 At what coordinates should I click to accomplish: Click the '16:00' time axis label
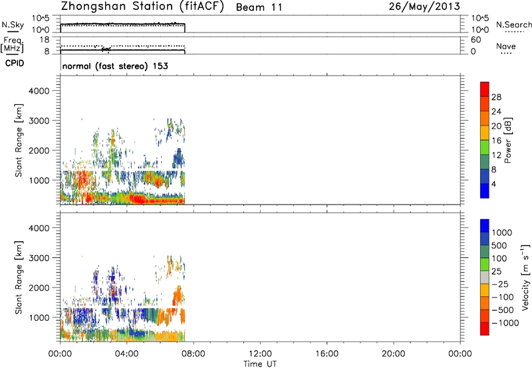point(327,354)
